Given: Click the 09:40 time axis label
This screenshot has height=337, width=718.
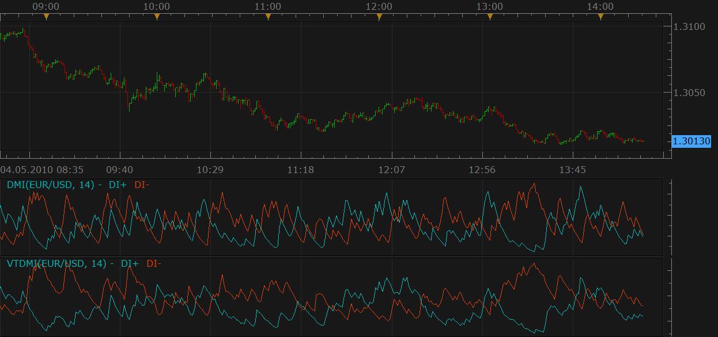Looking at the screenshot, I should pos(120,170).
